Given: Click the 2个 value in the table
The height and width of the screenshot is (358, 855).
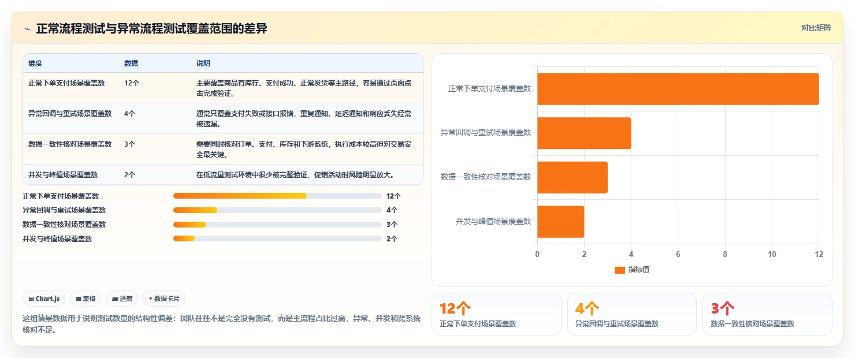Looking at the screenshot, I should point(130,174).
